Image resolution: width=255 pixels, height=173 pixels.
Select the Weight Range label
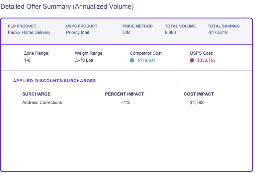89,53
